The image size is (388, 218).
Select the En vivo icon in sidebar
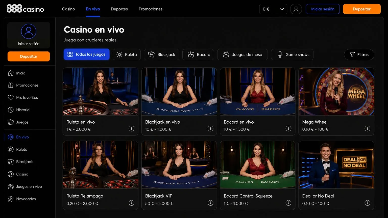[11, 137]
